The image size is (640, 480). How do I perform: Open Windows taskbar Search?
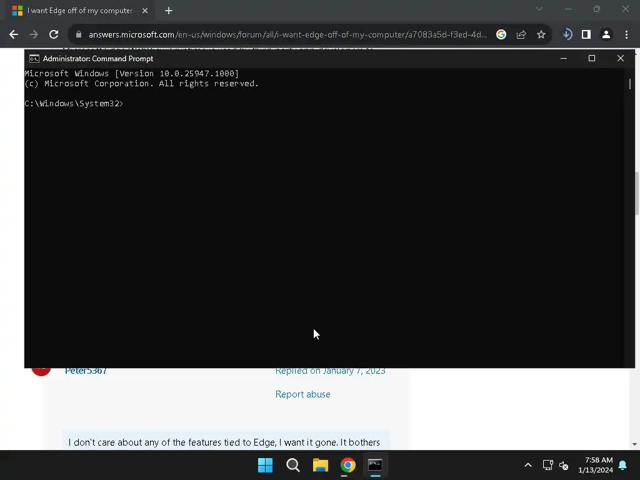pos(292,465)
